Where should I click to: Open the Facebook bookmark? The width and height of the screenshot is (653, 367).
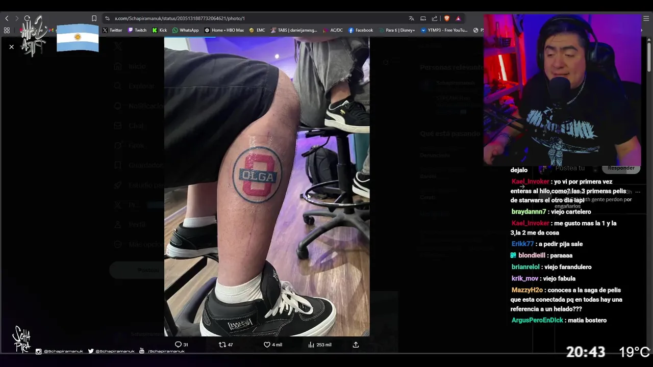(361, 30)
